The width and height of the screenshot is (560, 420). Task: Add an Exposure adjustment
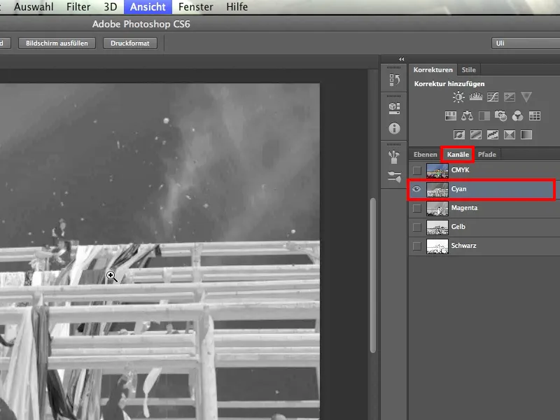tap(510, 97)
